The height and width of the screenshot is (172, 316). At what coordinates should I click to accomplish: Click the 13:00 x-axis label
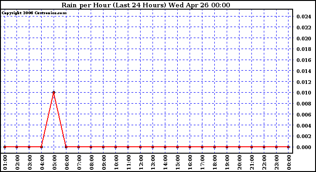click(x=153, y=162)
